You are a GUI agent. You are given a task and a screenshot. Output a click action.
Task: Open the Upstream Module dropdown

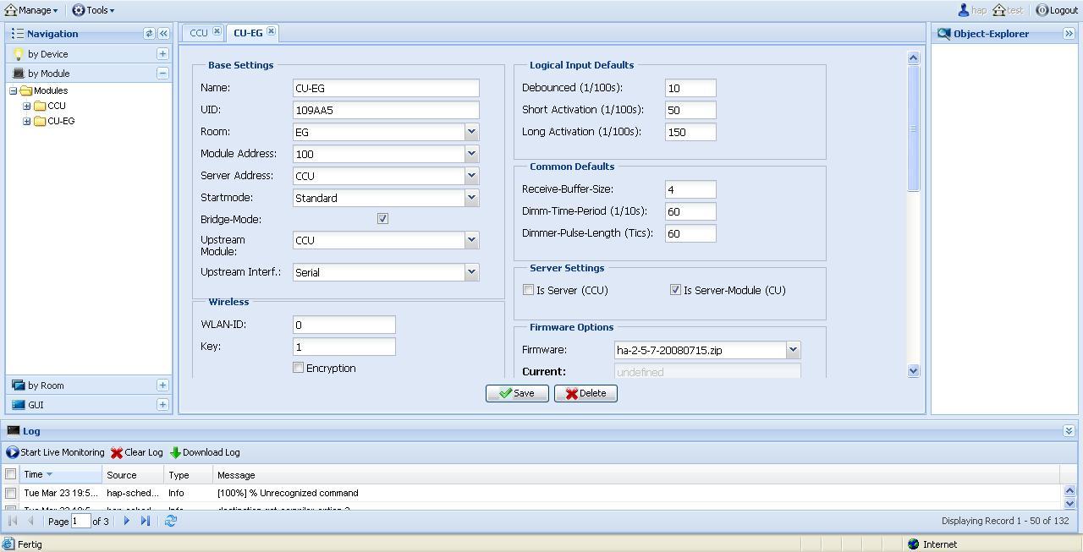(x=471, y=240)
